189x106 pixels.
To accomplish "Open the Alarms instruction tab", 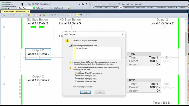I will 115,7.
